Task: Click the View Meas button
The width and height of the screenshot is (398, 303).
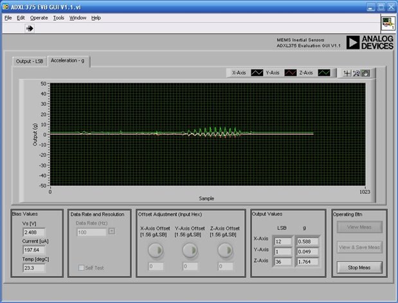Action: point(359,227)
